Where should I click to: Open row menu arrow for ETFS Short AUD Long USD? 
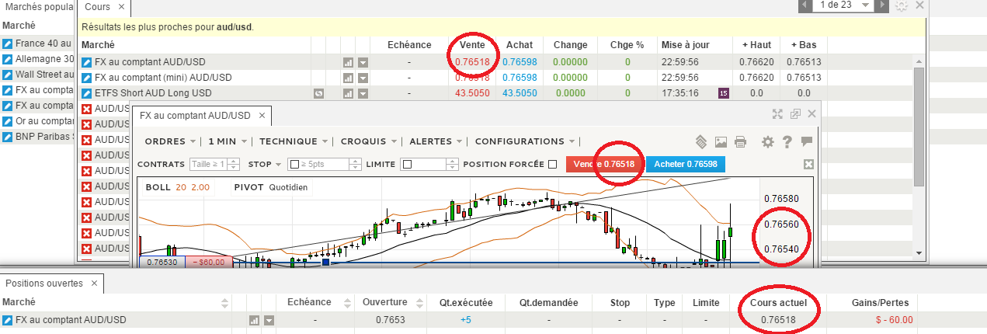pos(362,93)
